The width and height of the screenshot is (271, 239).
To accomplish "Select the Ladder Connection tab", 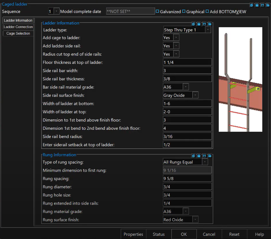I will pyautogui.click(x=18, y=27).
